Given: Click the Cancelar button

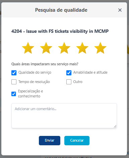Looking at the screenshot, I should 77,141.
